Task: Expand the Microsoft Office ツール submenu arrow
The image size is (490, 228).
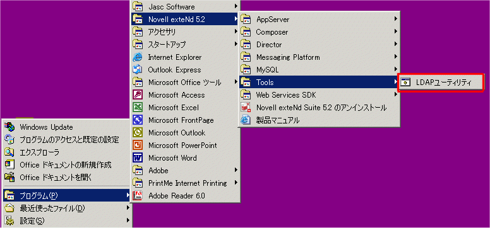Action: (x=236, y=82)
